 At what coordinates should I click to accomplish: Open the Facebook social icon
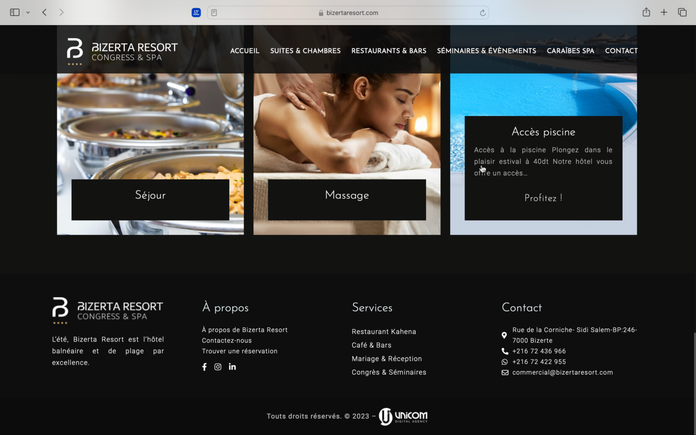point(204,367)
